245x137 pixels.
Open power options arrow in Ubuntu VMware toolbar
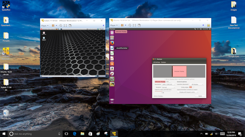point(125,25)
